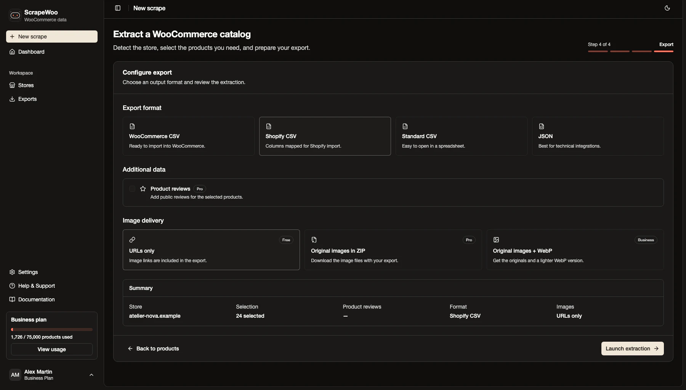Click the Product reviews star icon
Image resolution: width=686 pixels, height=390 pixels.
click(143, 189)
